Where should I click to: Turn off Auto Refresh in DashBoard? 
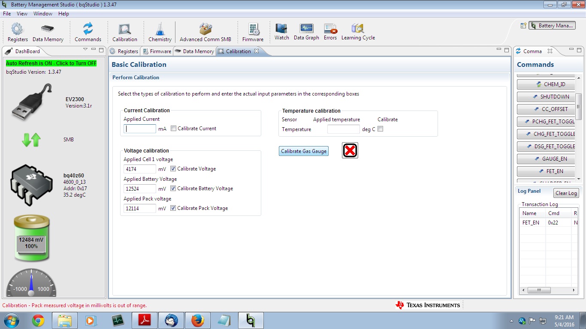[51, 63]
